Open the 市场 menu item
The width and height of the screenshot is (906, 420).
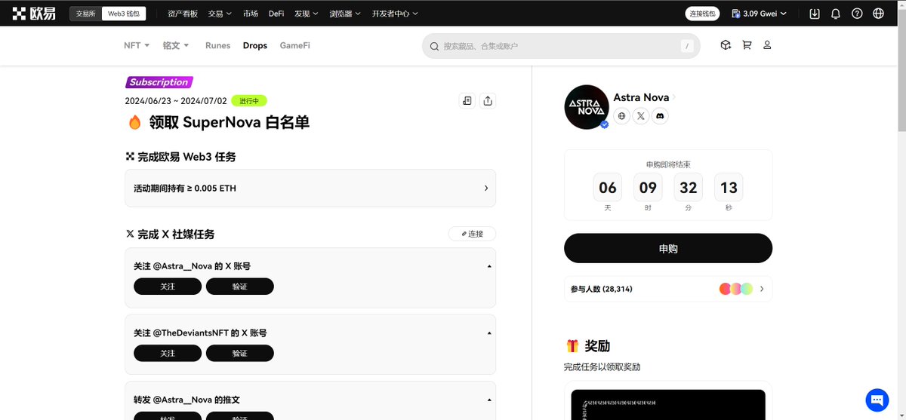tap(251, 14)
